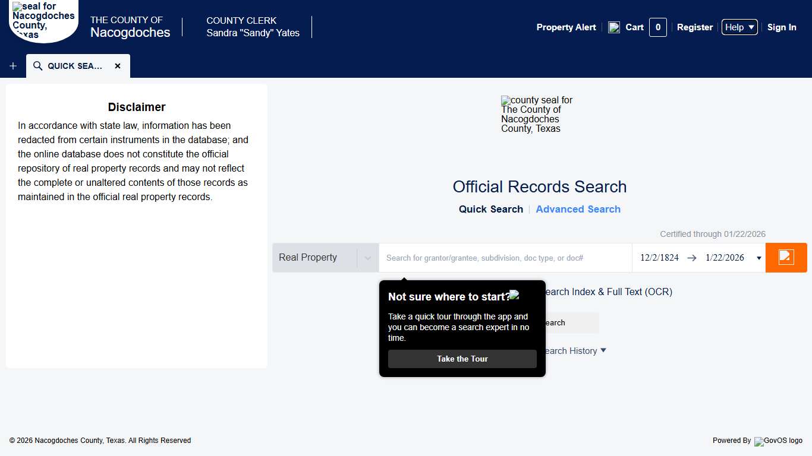Open the Register page

click(694, 27)
